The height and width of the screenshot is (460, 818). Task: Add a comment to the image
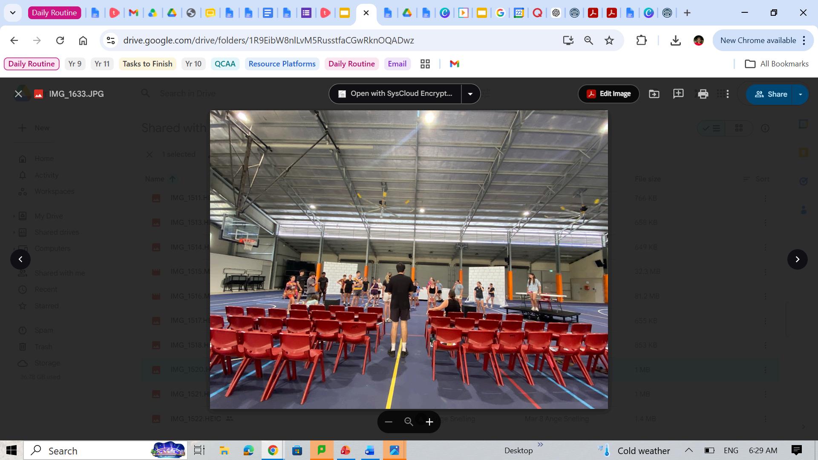click(x=678, y=94)
